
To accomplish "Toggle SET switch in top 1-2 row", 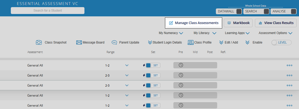I will pos(153,65).
